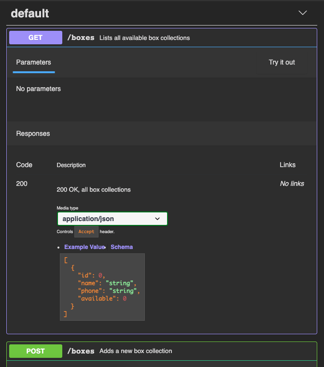Collapse the default section chevron arrow

pyautogui.click(x=303, y=13)
